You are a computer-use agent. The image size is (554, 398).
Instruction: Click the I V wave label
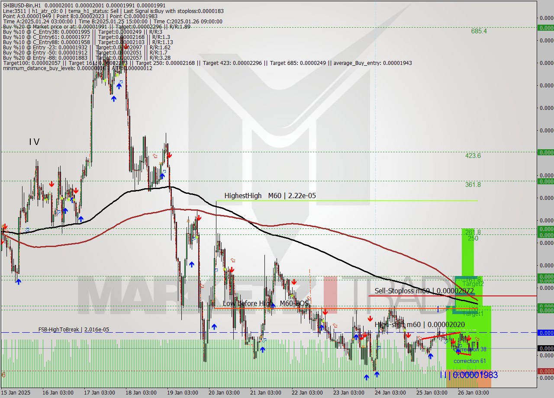(x=35, y=142)
